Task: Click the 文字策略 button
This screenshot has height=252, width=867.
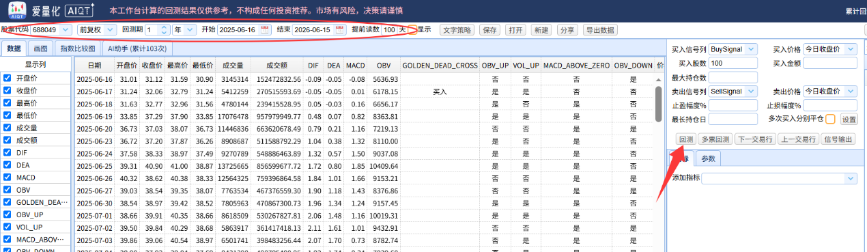Action: [456, 30]
